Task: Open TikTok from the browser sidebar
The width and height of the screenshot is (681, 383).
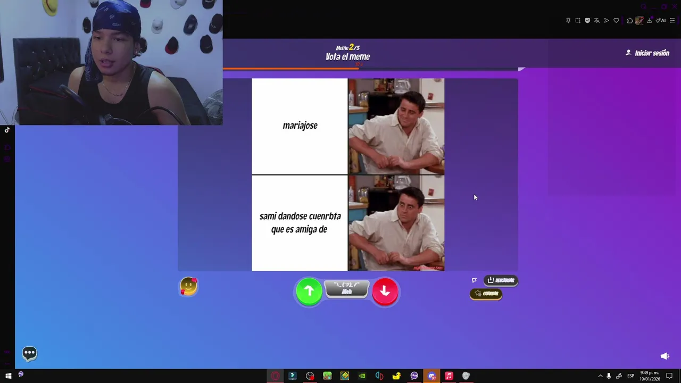Action: pyautogui.click(x=7, y=130)
